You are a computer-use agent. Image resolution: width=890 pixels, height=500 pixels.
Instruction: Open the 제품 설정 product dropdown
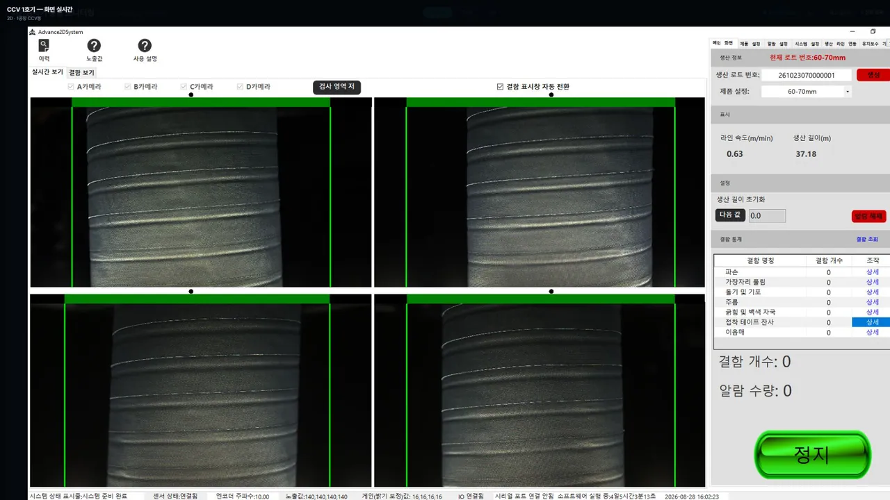[807, 92]
